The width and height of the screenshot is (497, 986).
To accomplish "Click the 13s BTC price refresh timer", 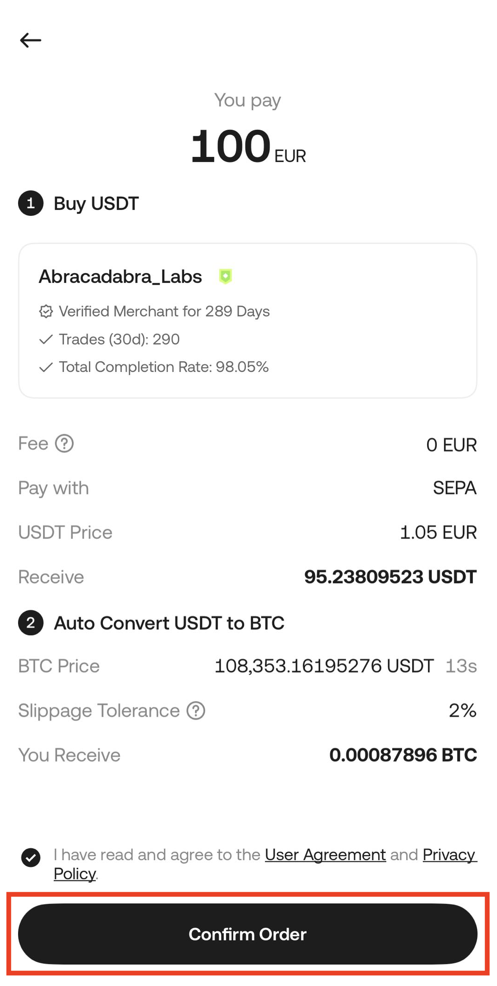I will coord(461,666).
